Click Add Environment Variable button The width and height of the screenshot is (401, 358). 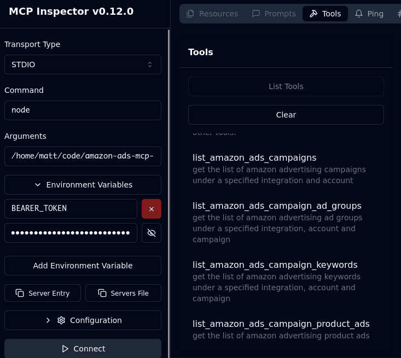click(x=83, y=266)
